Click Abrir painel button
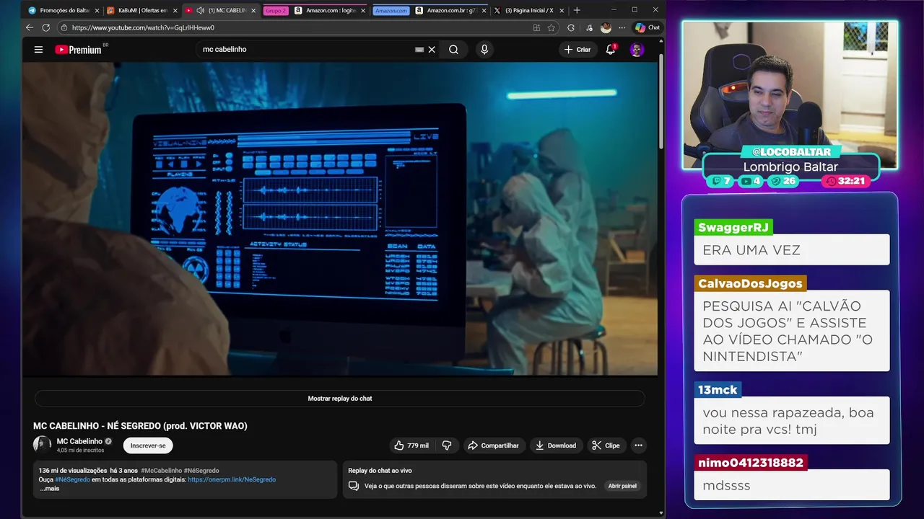This screenshot has height=519, width=924. [x=622, y=486]
